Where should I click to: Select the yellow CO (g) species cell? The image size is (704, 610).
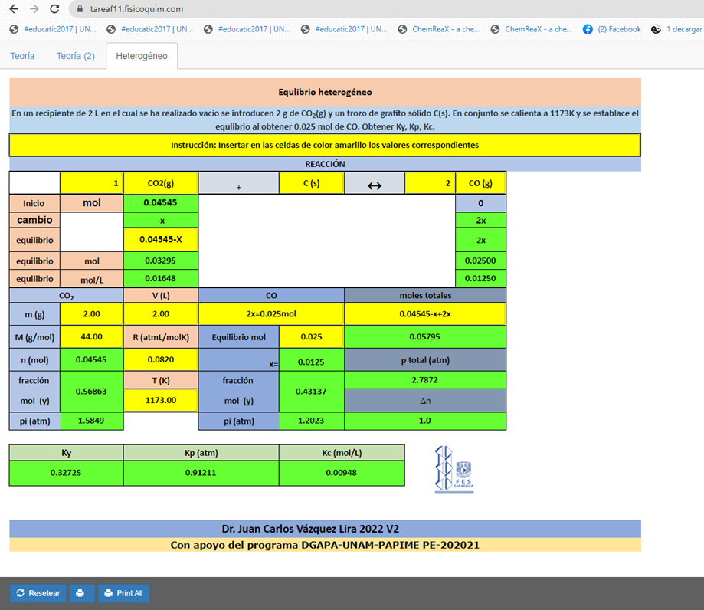click(x=480, y=183)
